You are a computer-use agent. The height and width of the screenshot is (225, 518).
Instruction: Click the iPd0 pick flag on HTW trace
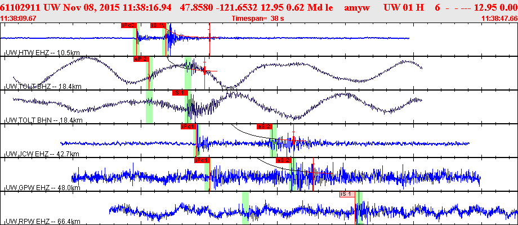(x=128, y=25)
